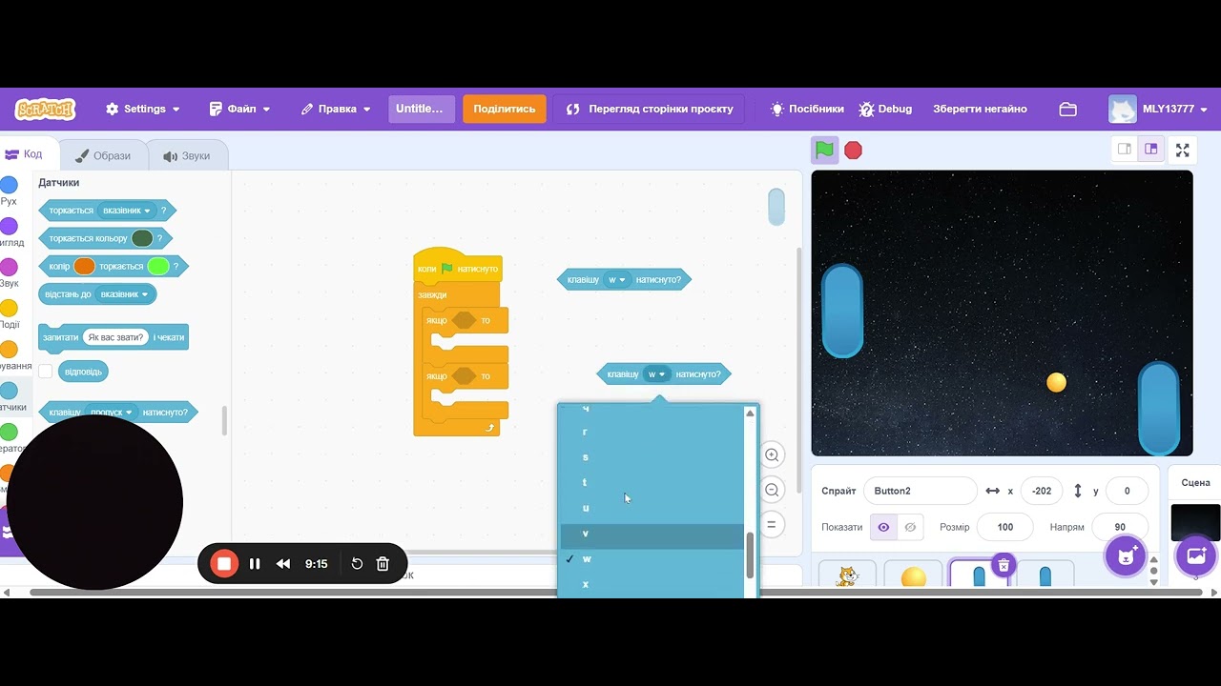
Task: Edit sprite name field Button2
Action: point(920,491)
